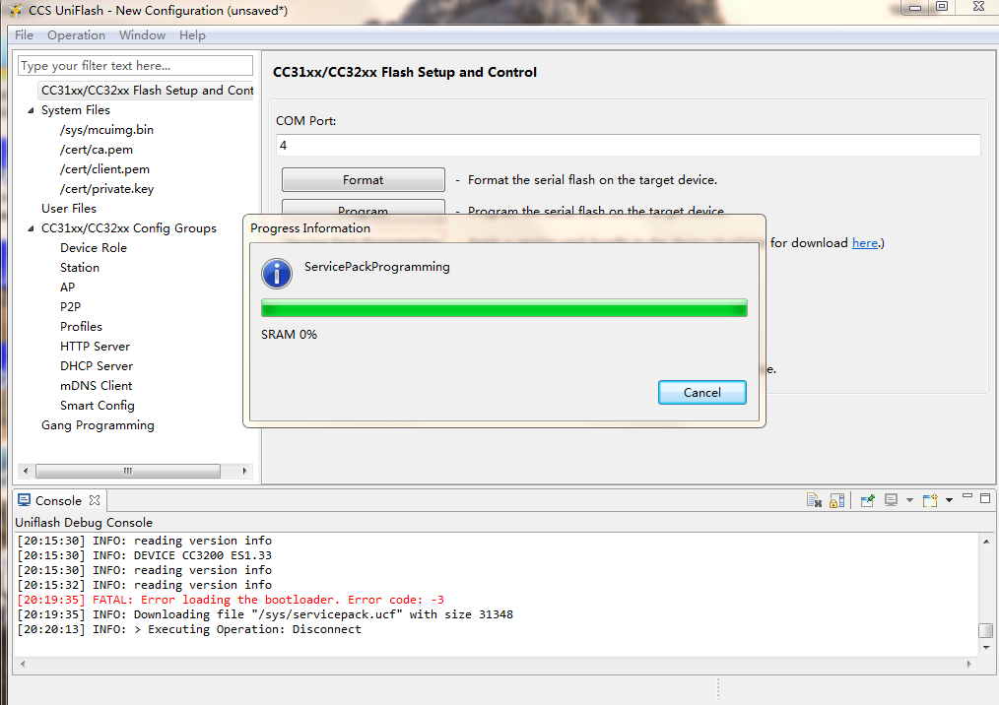The height and width of the screenshot is (705, 999).
Task: Click the Display Selected Console icon
Action: point(892,500)
